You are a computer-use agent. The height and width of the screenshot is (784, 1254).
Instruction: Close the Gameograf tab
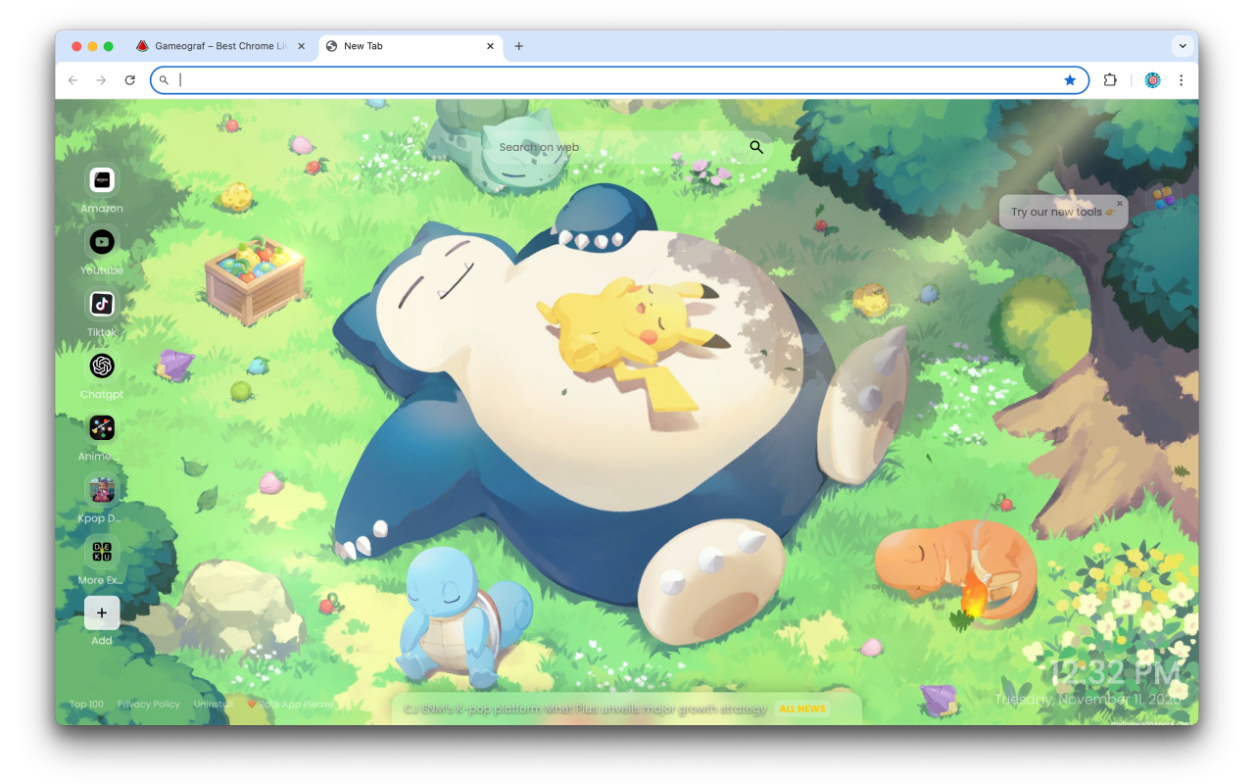301,46
